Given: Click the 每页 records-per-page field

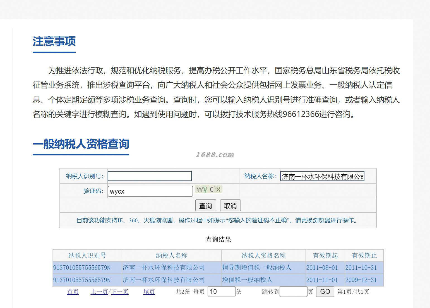Looking at the screenshot, I should click(222, 292).
